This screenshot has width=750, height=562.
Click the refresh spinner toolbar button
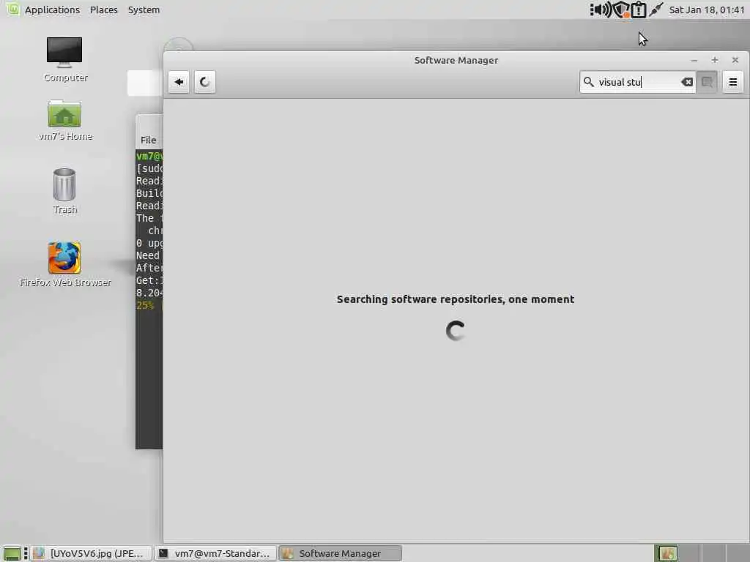tap(205, 82)
